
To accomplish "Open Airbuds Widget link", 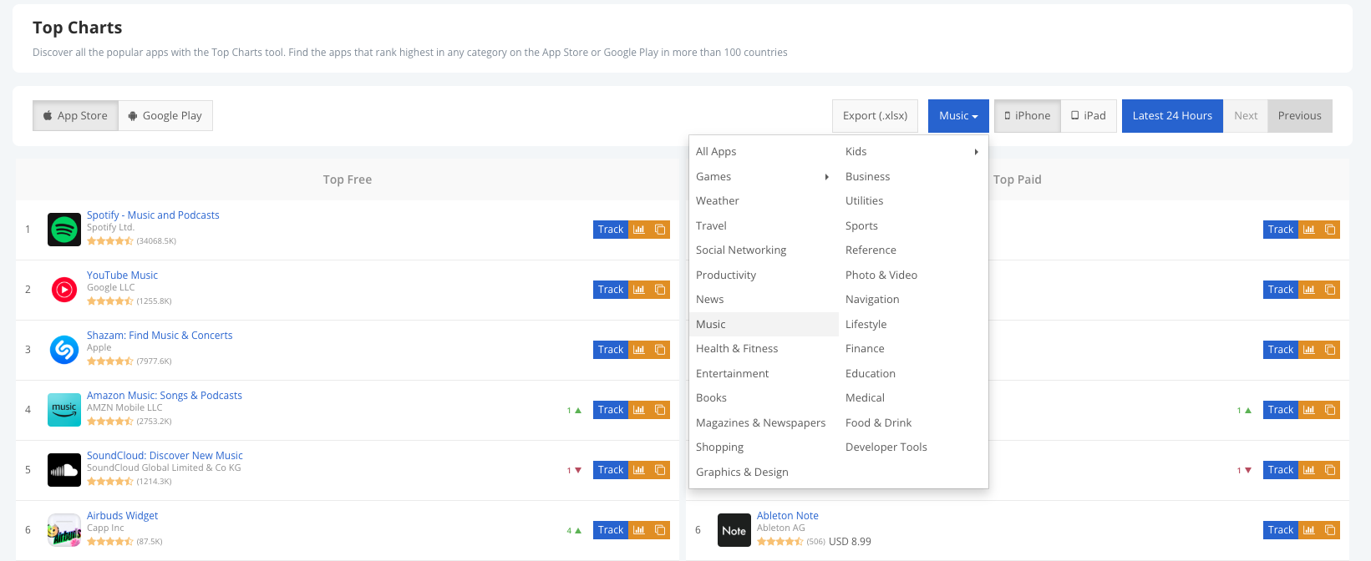I will click(x=122, y=515).
